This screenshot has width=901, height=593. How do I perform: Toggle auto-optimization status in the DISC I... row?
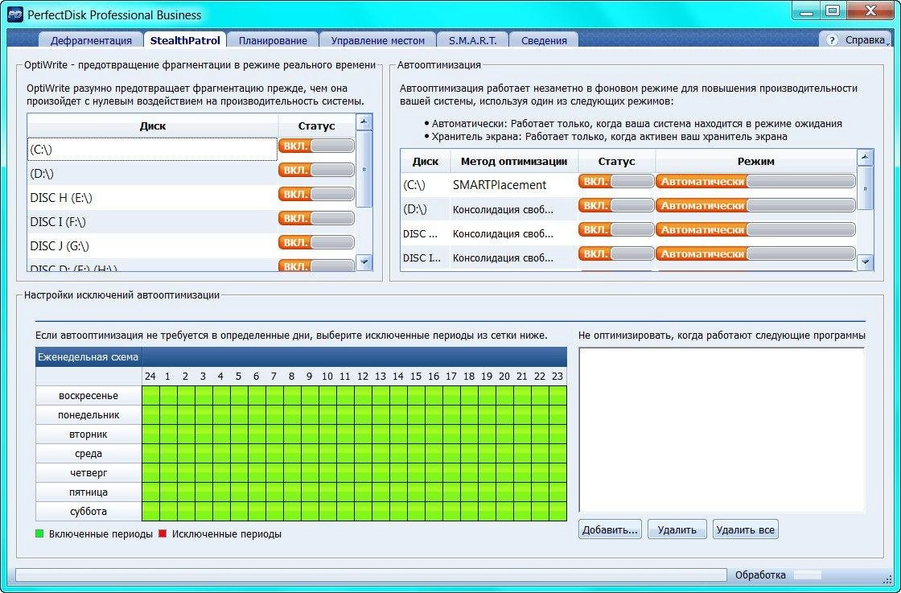(x=616, y=253)
